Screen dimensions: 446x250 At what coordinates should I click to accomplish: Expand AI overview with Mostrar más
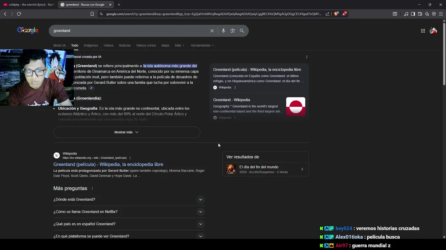[126, 132]
